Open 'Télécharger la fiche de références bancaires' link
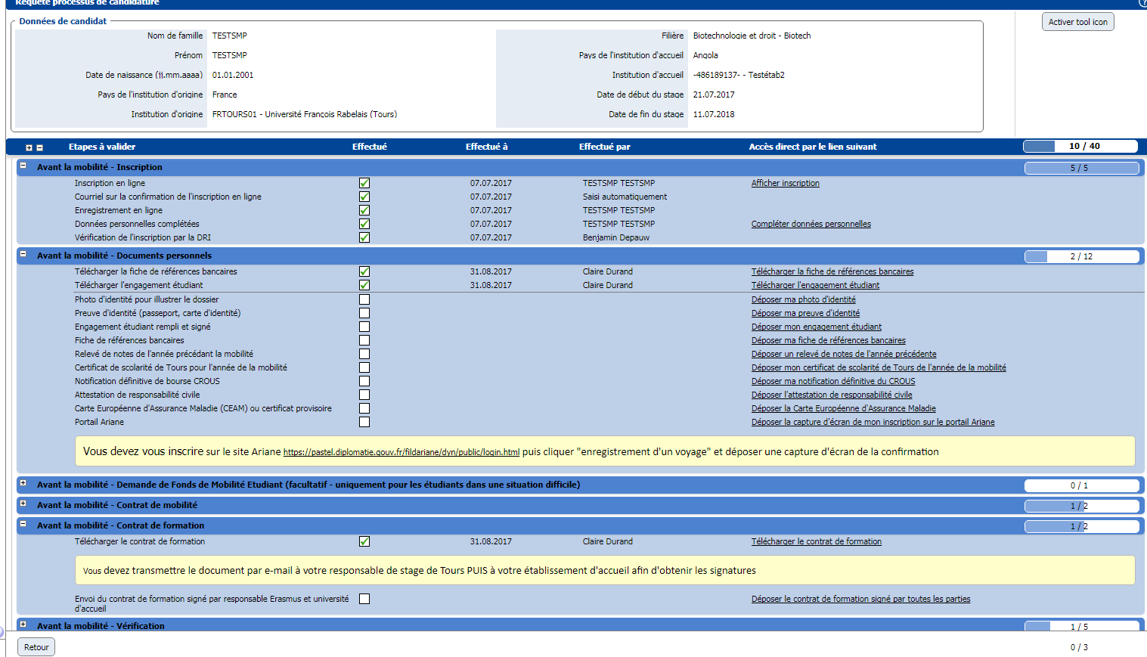Image resolution: width=1147 pixels, height=657 pixels. (x=832, y=271)
